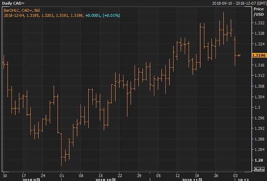Click the 'BarOHLC, CAD=, Bid' legend label
Screen dimensions: 267x181
click(x=22, y=10)
